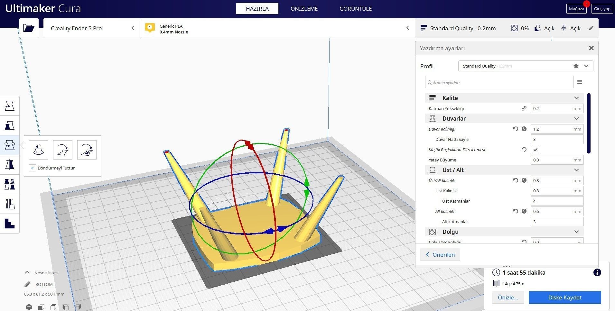Image resolution: width=615 pixels, height=311 pixels.
Task: Click the Diske Kaydet button
Action: click(565, 297)
